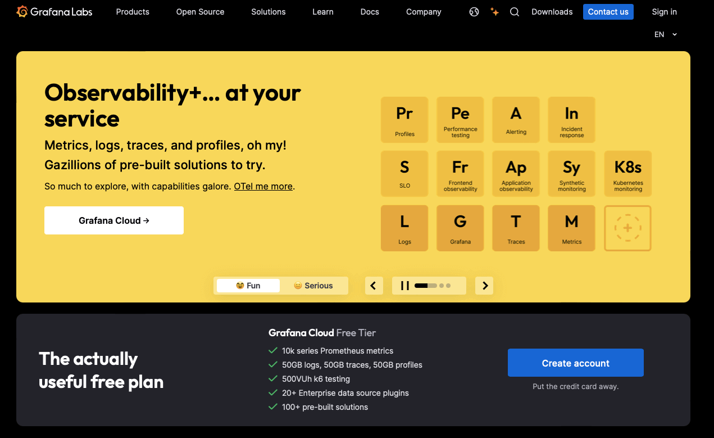Screen dimensions: 714x438
Task: Open the EN language dropdown
Action: 666,34
